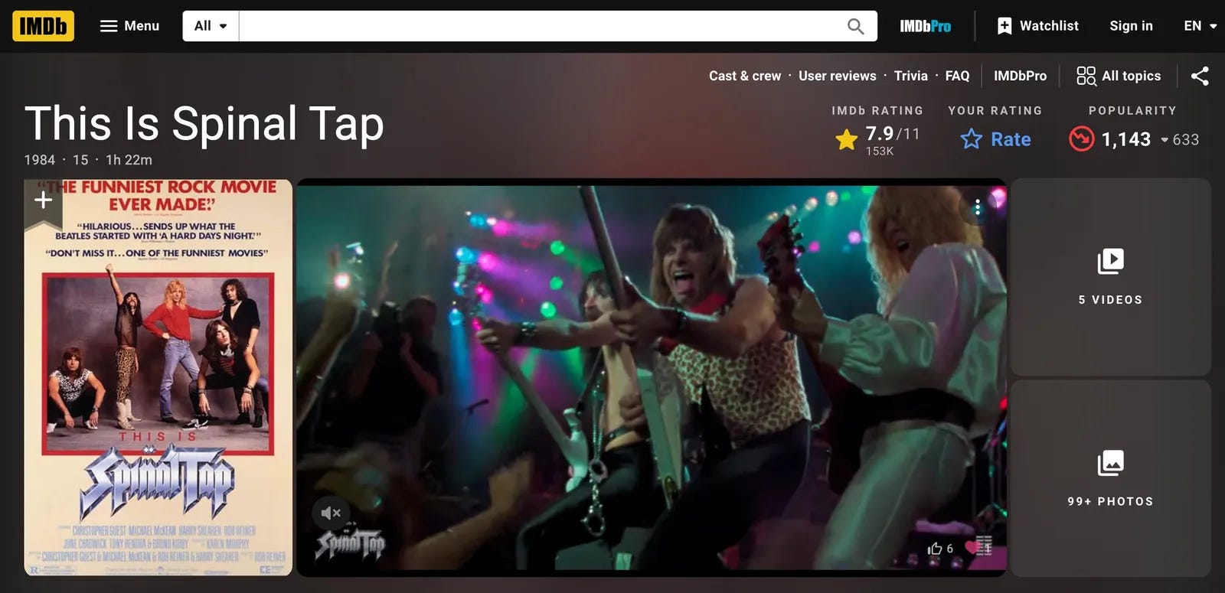Sign in to IMDb
The image size is (1225, 593).
pos(1131,26)
